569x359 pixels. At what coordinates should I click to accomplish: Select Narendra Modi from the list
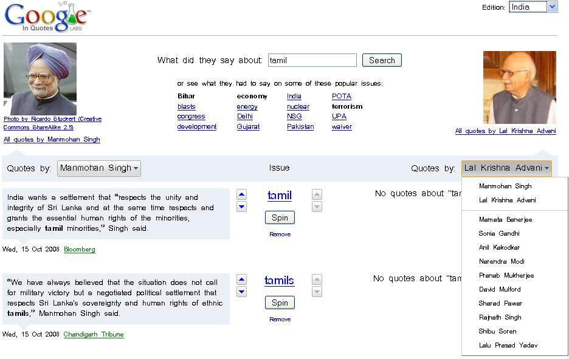pos(502,261)
